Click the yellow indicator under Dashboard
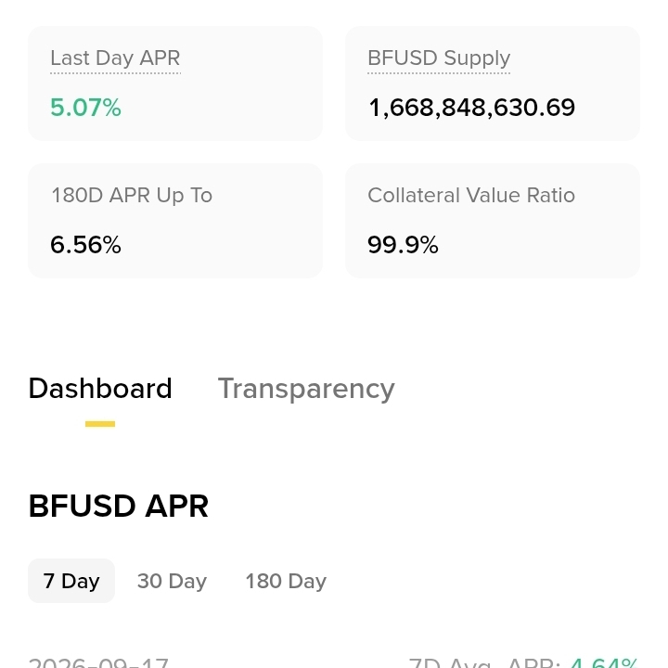Image resolution: width=668 pixels, height=668 pixels. pos(100,424)
